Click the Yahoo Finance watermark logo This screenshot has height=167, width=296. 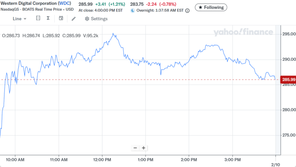pos(243,33)
